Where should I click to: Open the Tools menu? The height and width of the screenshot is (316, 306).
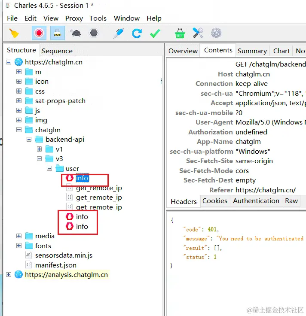coord(98,18)
